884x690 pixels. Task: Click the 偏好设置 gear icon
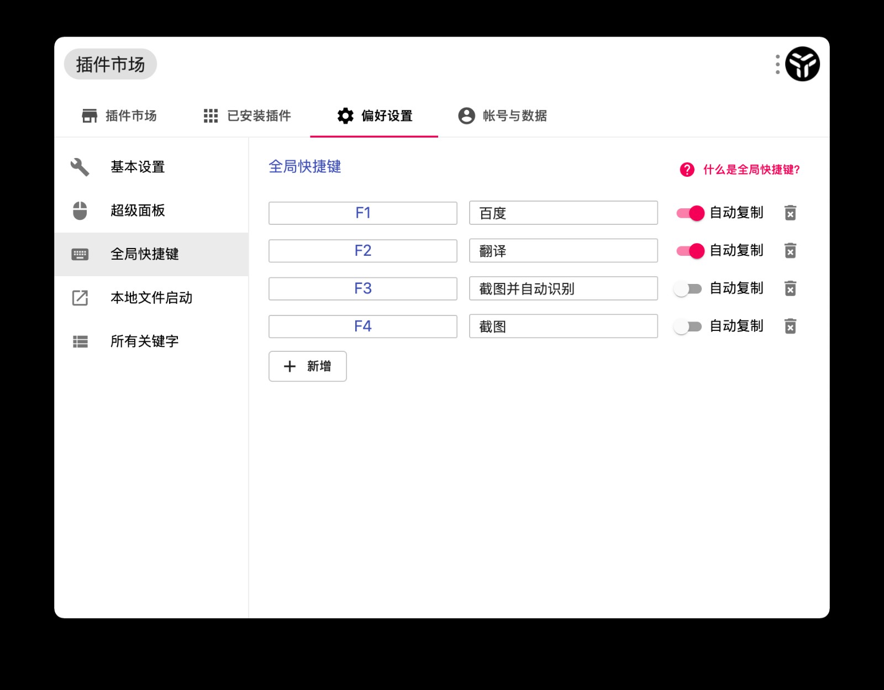(345, 115)
